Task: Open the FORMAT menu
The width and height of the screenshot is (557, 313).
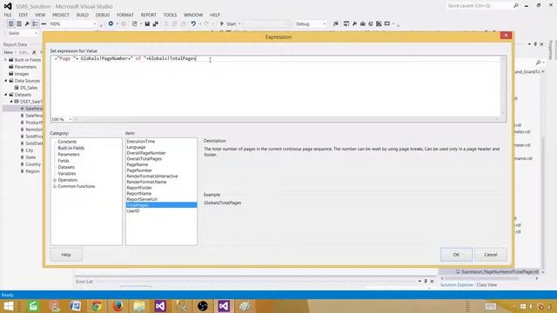Action: pyautogui.click(x=125, y=15)
